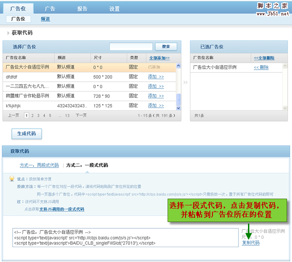The height and width of the screenshot is (262, 292).
Task: Click the 生成代码 button
Action: tap(27, 134)
